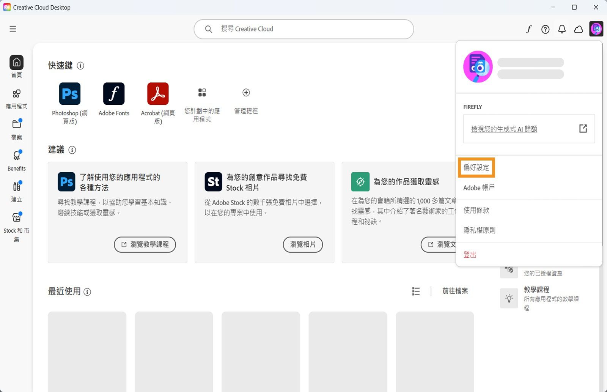Click the Adobe Stock St icon in card
This screenshot has height=392, width=607.
tap(214, 182)
